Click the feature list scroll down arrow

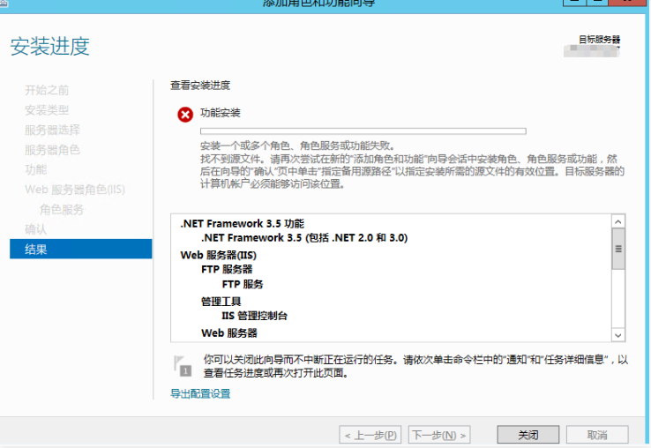618,334
